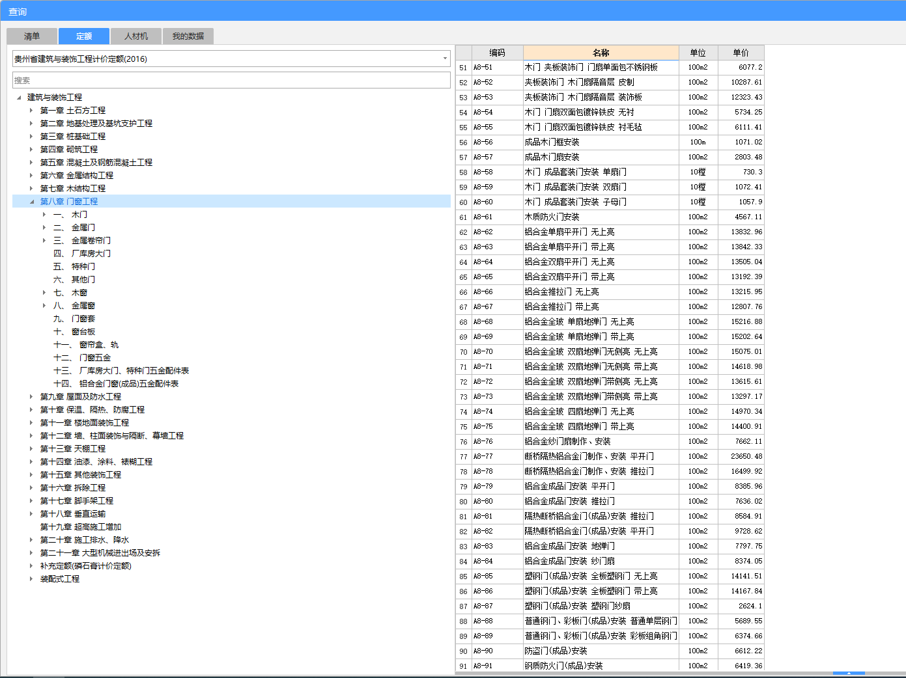906x678 pixels.
Task: Expand 第二章 地基处理及基坑支护工程
Action: pyautogui.click(x=31, y=124)
